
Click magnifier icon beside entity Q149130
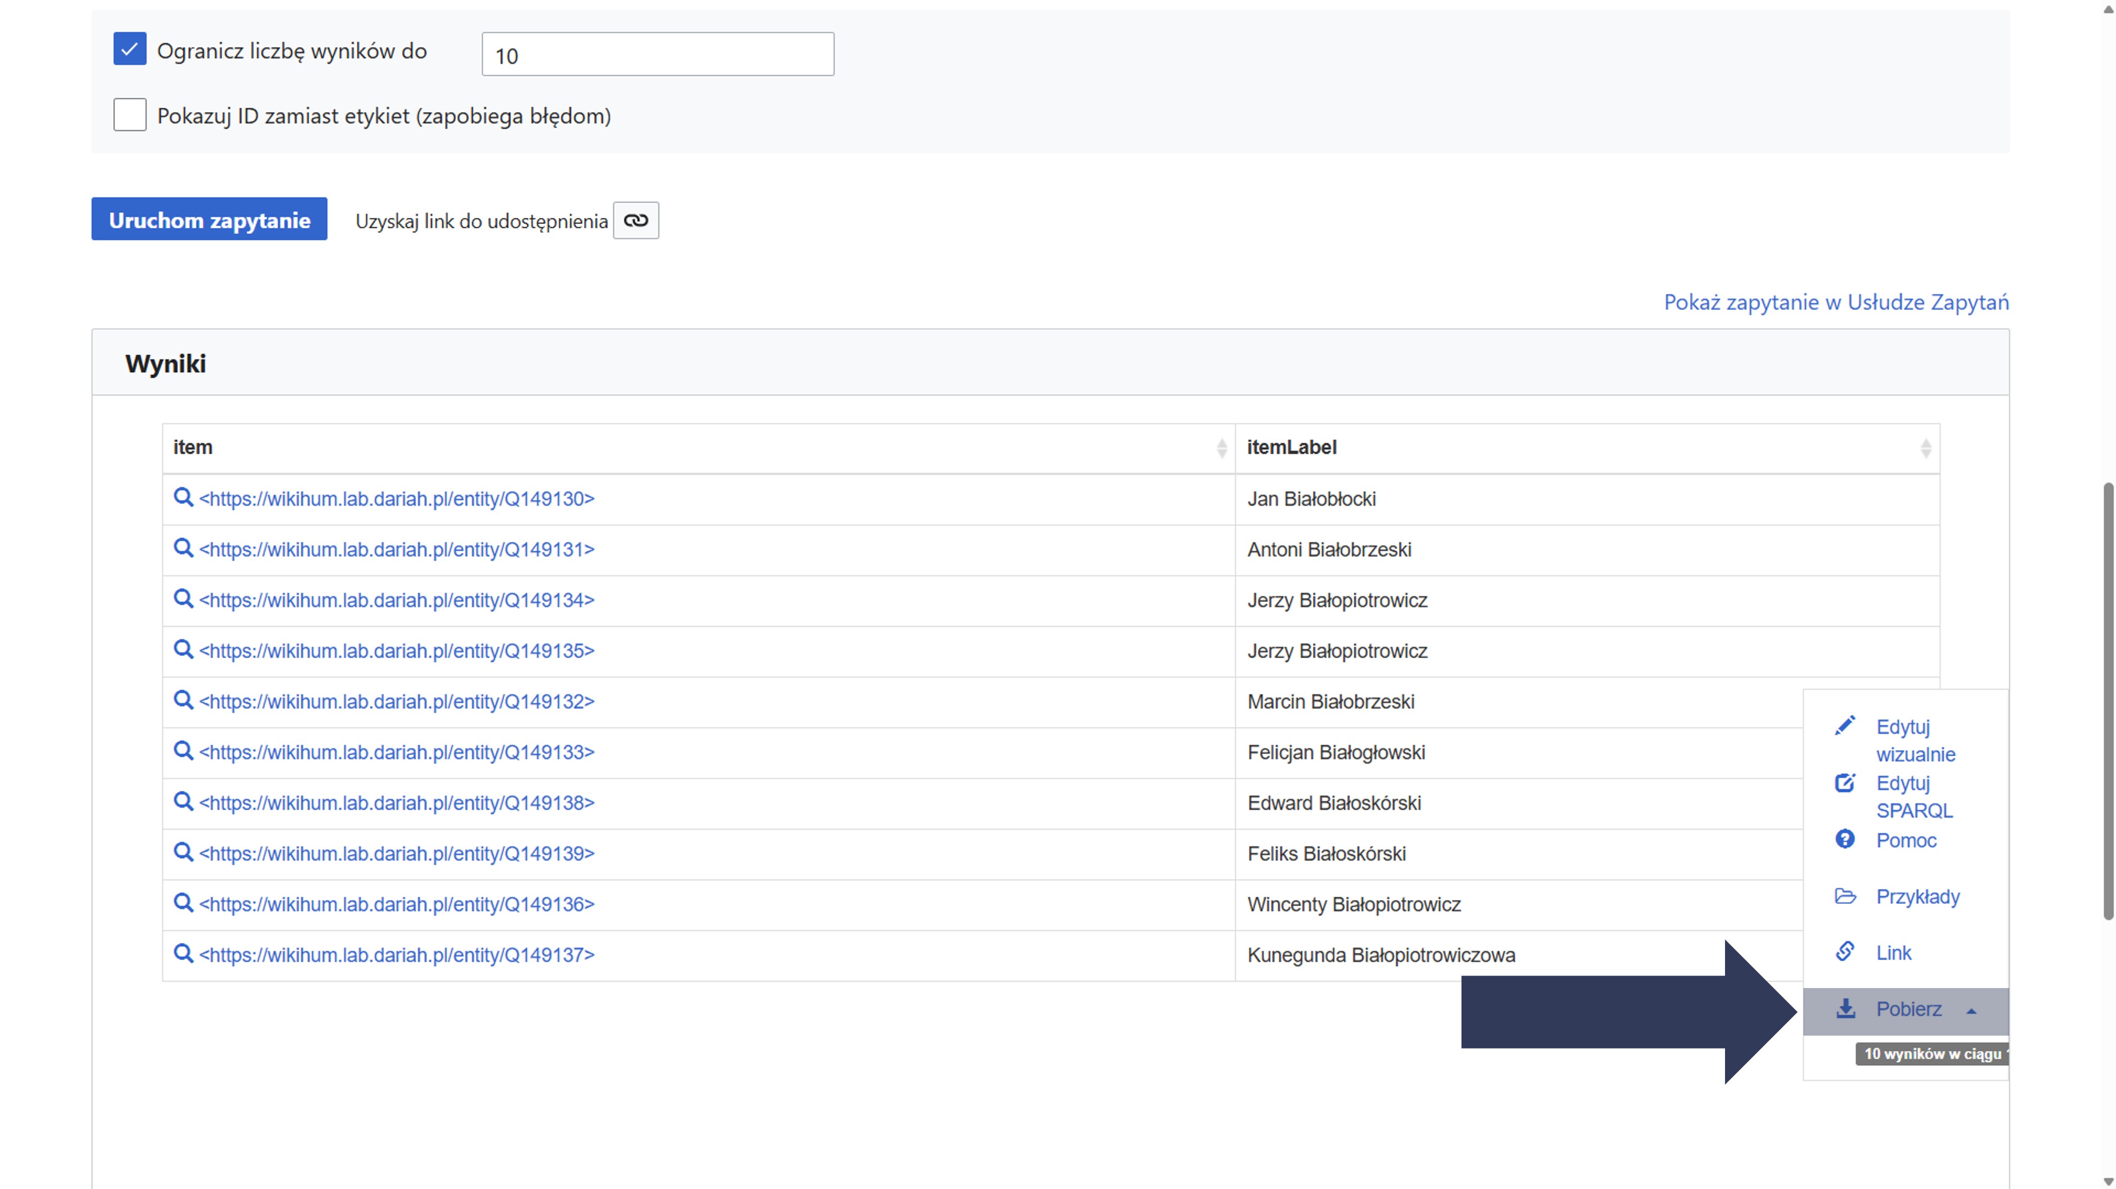183,498
